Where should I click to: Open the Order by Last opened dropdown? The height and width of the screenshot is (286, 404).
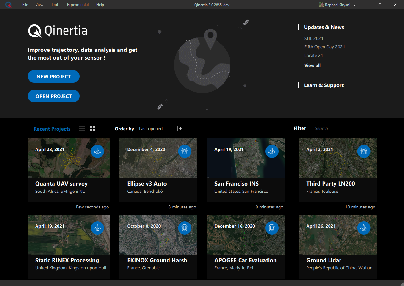pos(157,129)
